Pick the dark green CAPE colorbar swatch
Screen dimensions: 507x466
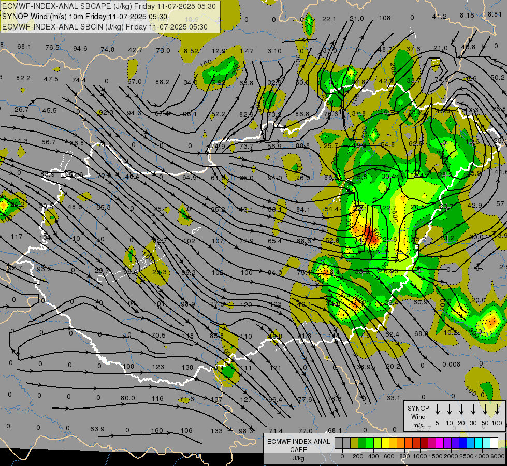362,443
